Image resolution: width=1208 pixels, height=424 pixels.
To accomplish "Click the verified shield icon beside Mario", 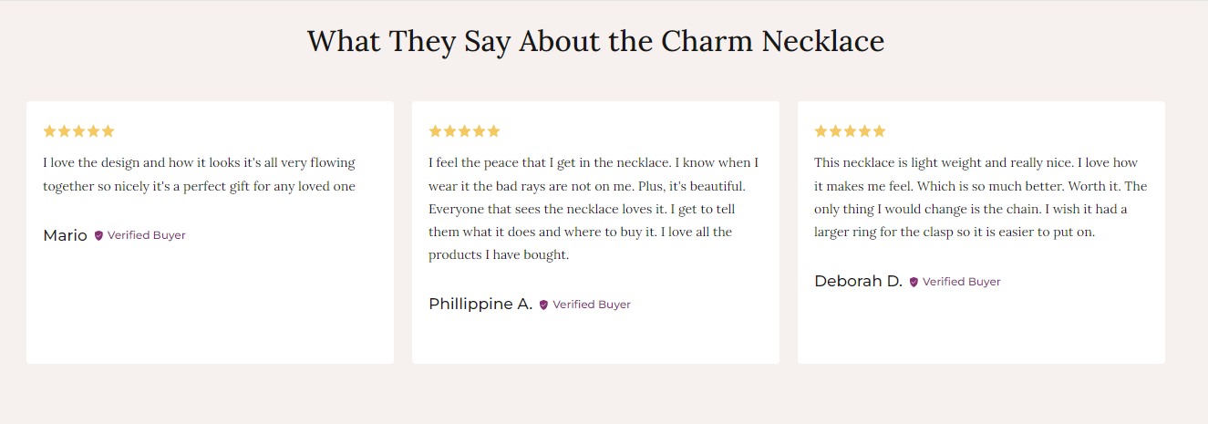I will coord(98,235).
